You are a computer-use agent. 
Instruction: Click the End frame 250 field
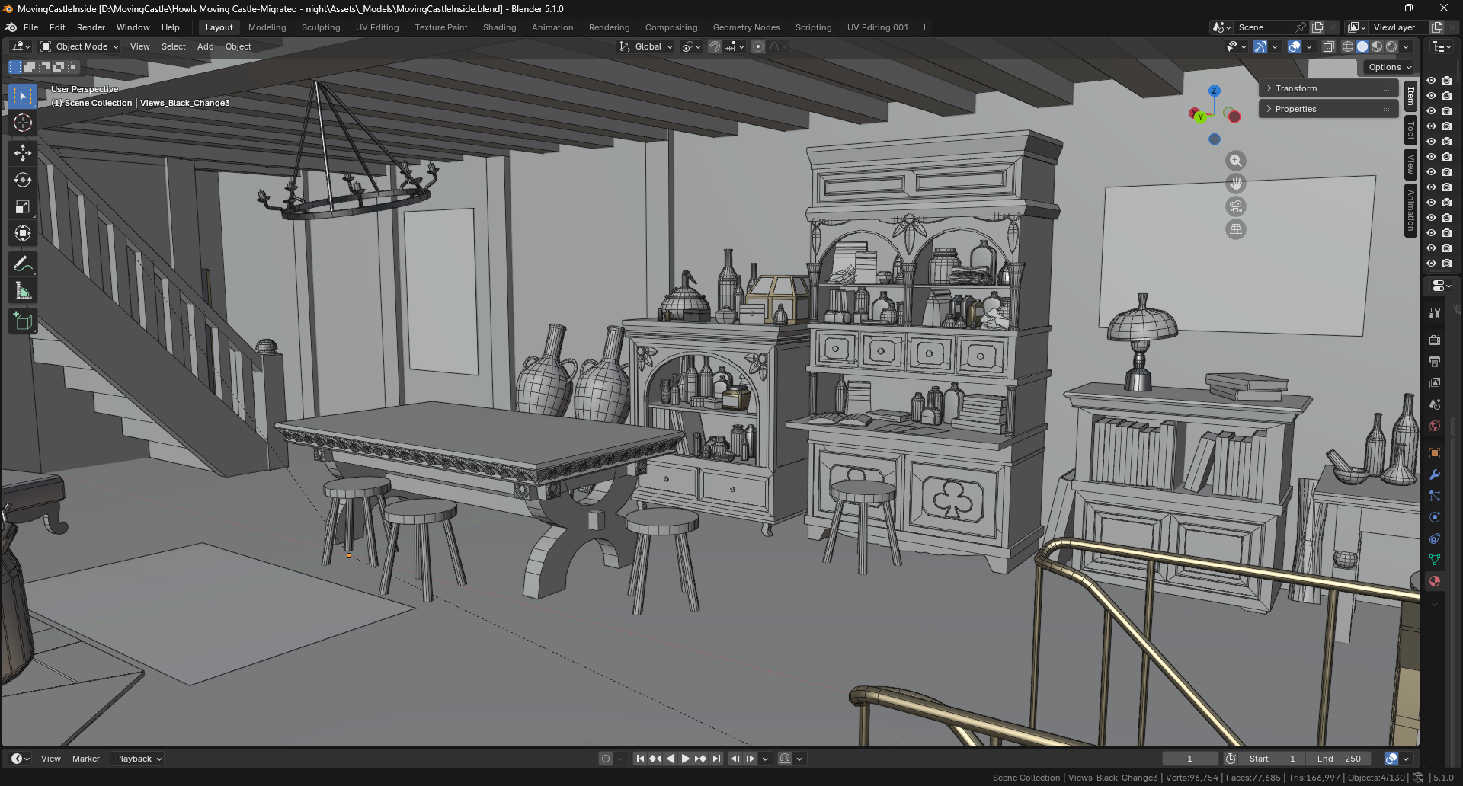[x=1339, y=759]
